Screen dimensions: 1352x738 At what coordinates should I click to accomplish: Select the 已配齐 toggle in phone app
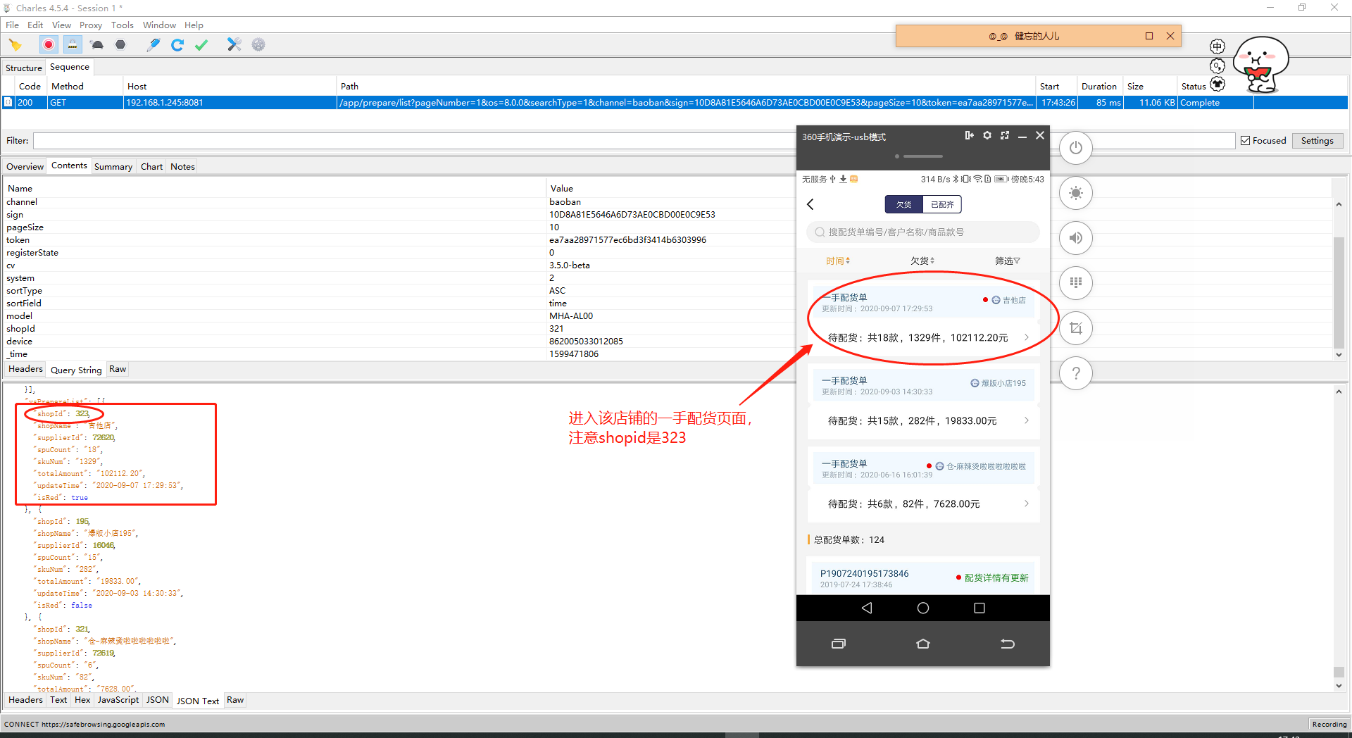(x=942, y=204)
